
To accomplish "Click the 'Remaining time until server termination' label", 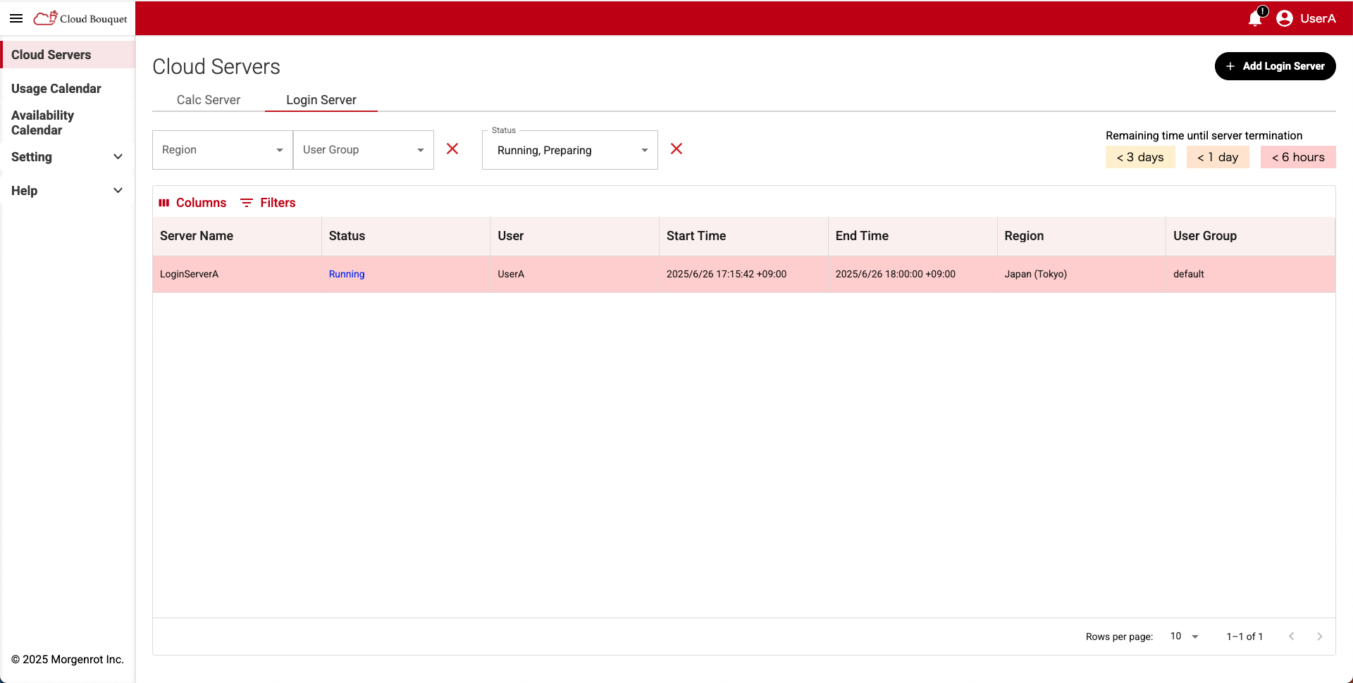I will click(x=1204, y=135).
